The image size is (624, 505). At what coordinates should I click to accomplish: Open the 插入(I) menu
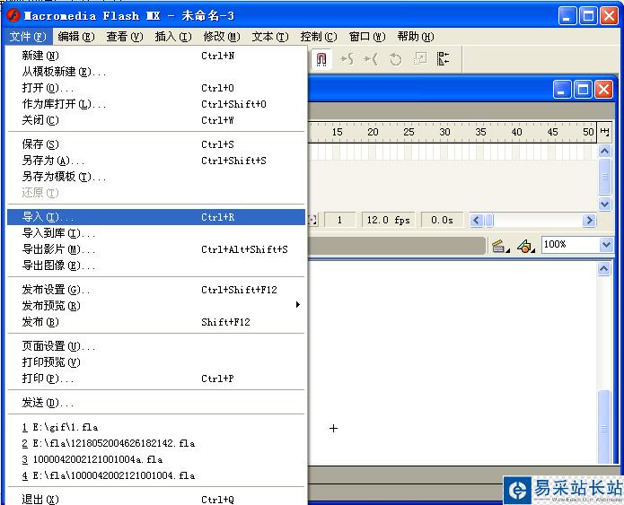173,37
